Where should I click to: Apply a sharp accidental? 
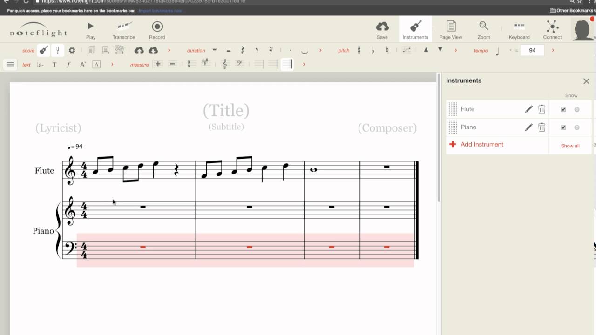pos(359,50)
